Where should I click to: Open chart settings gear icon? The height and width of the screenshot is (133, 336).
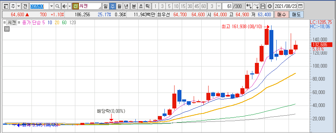tap(270, 6)
